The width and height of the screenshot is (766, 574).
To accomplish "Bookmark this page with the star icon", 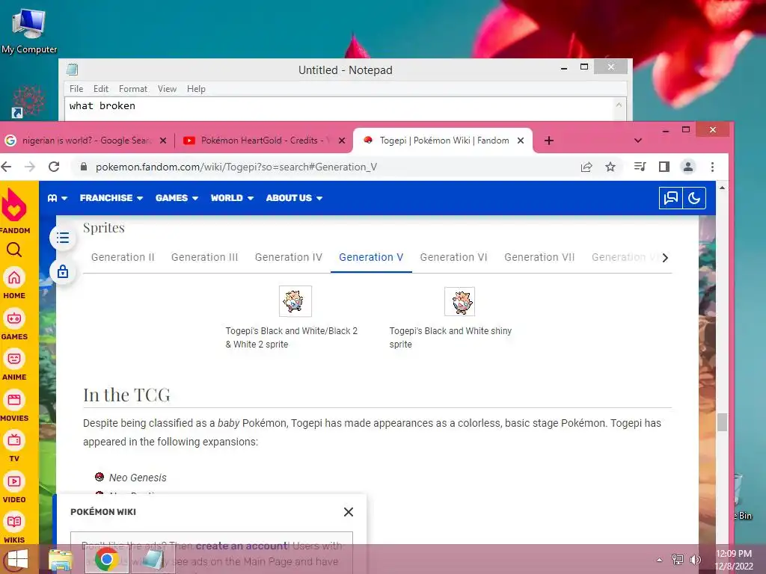I will (x=610, y=167).
